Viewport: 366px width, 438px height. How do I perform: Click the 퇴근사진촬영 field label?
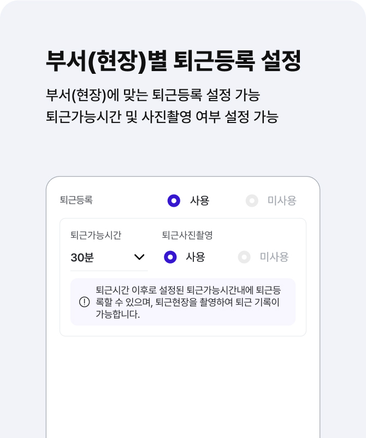(x=187, y=235)
